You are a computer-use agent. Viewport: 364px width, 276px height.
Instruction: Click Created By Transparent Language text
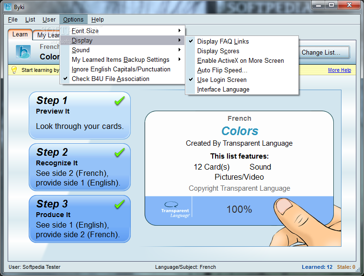[239, 143]
